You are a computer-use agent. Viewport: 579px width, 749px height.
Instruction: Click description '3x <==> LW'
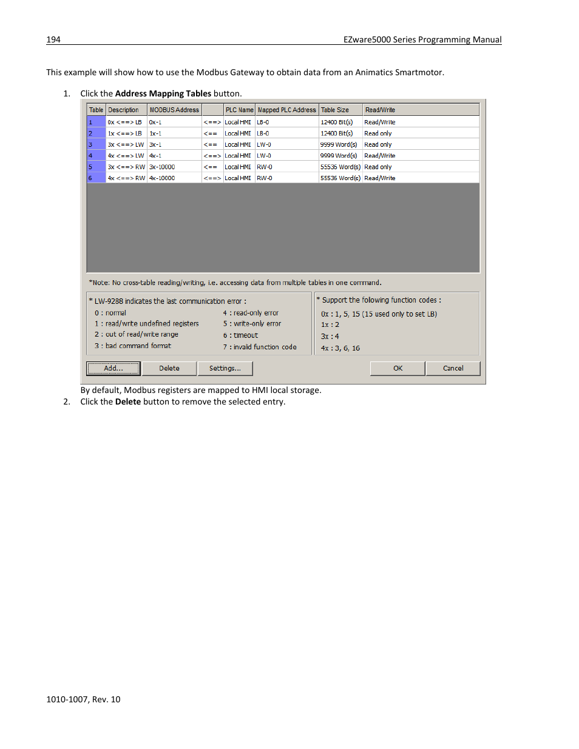126,144
